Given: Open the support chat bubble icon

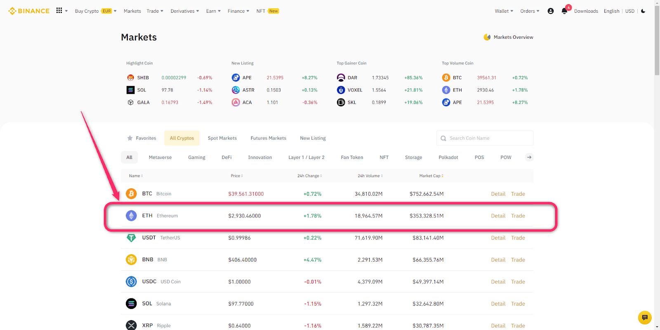Looking at the screenshot, I should click(645, 318).
